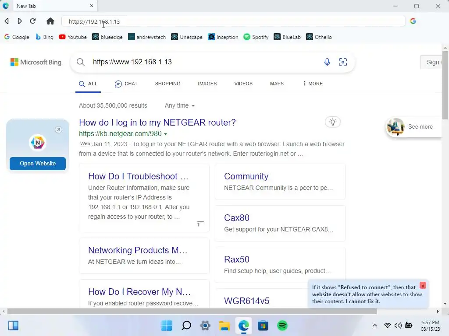Open the Wi-Fi network tray icon
The height and width of the screenshot is (336, 449).
(388, 325)
